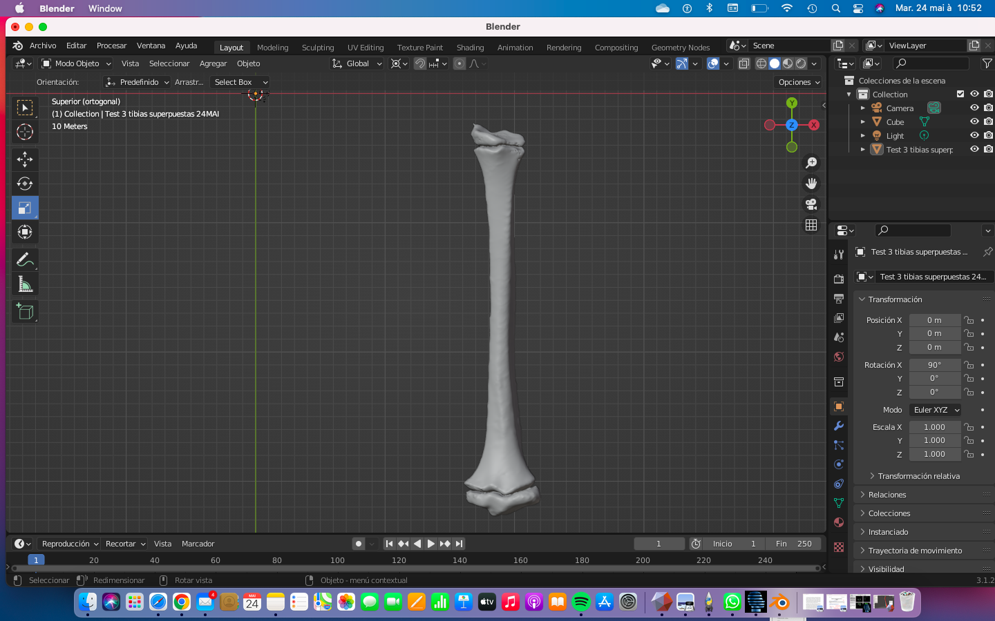This screenshot has width=995, height=621.
Task: Toggle Light object viewport visibility
Action: [x=974, y=135]
